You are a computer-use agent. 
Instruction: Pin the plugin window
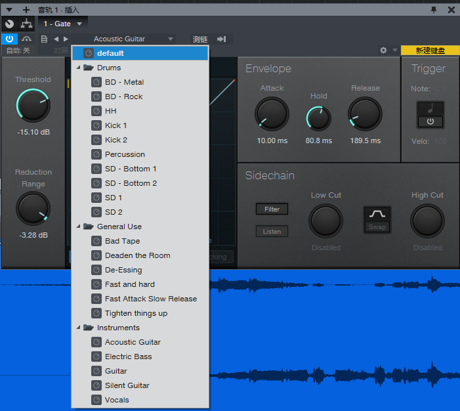[434, 10]
